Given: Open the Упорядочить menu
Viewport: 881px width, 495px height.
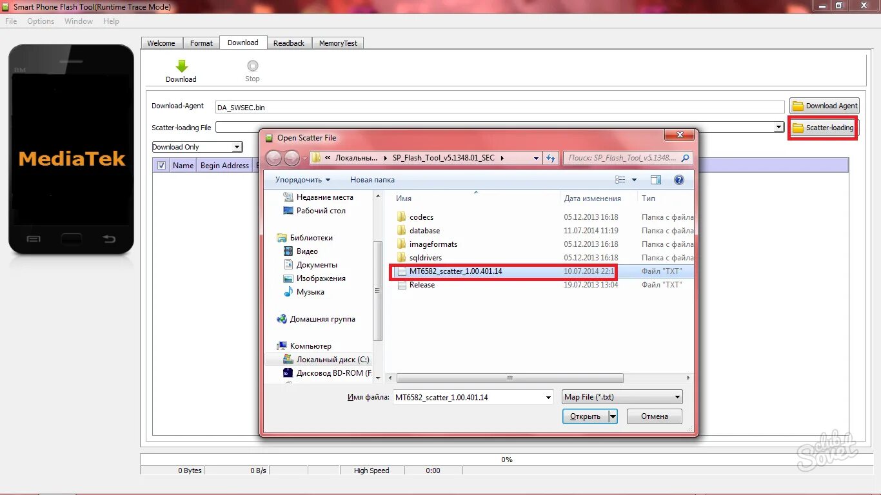Looking at the screenshot, I should coord(302,180).
